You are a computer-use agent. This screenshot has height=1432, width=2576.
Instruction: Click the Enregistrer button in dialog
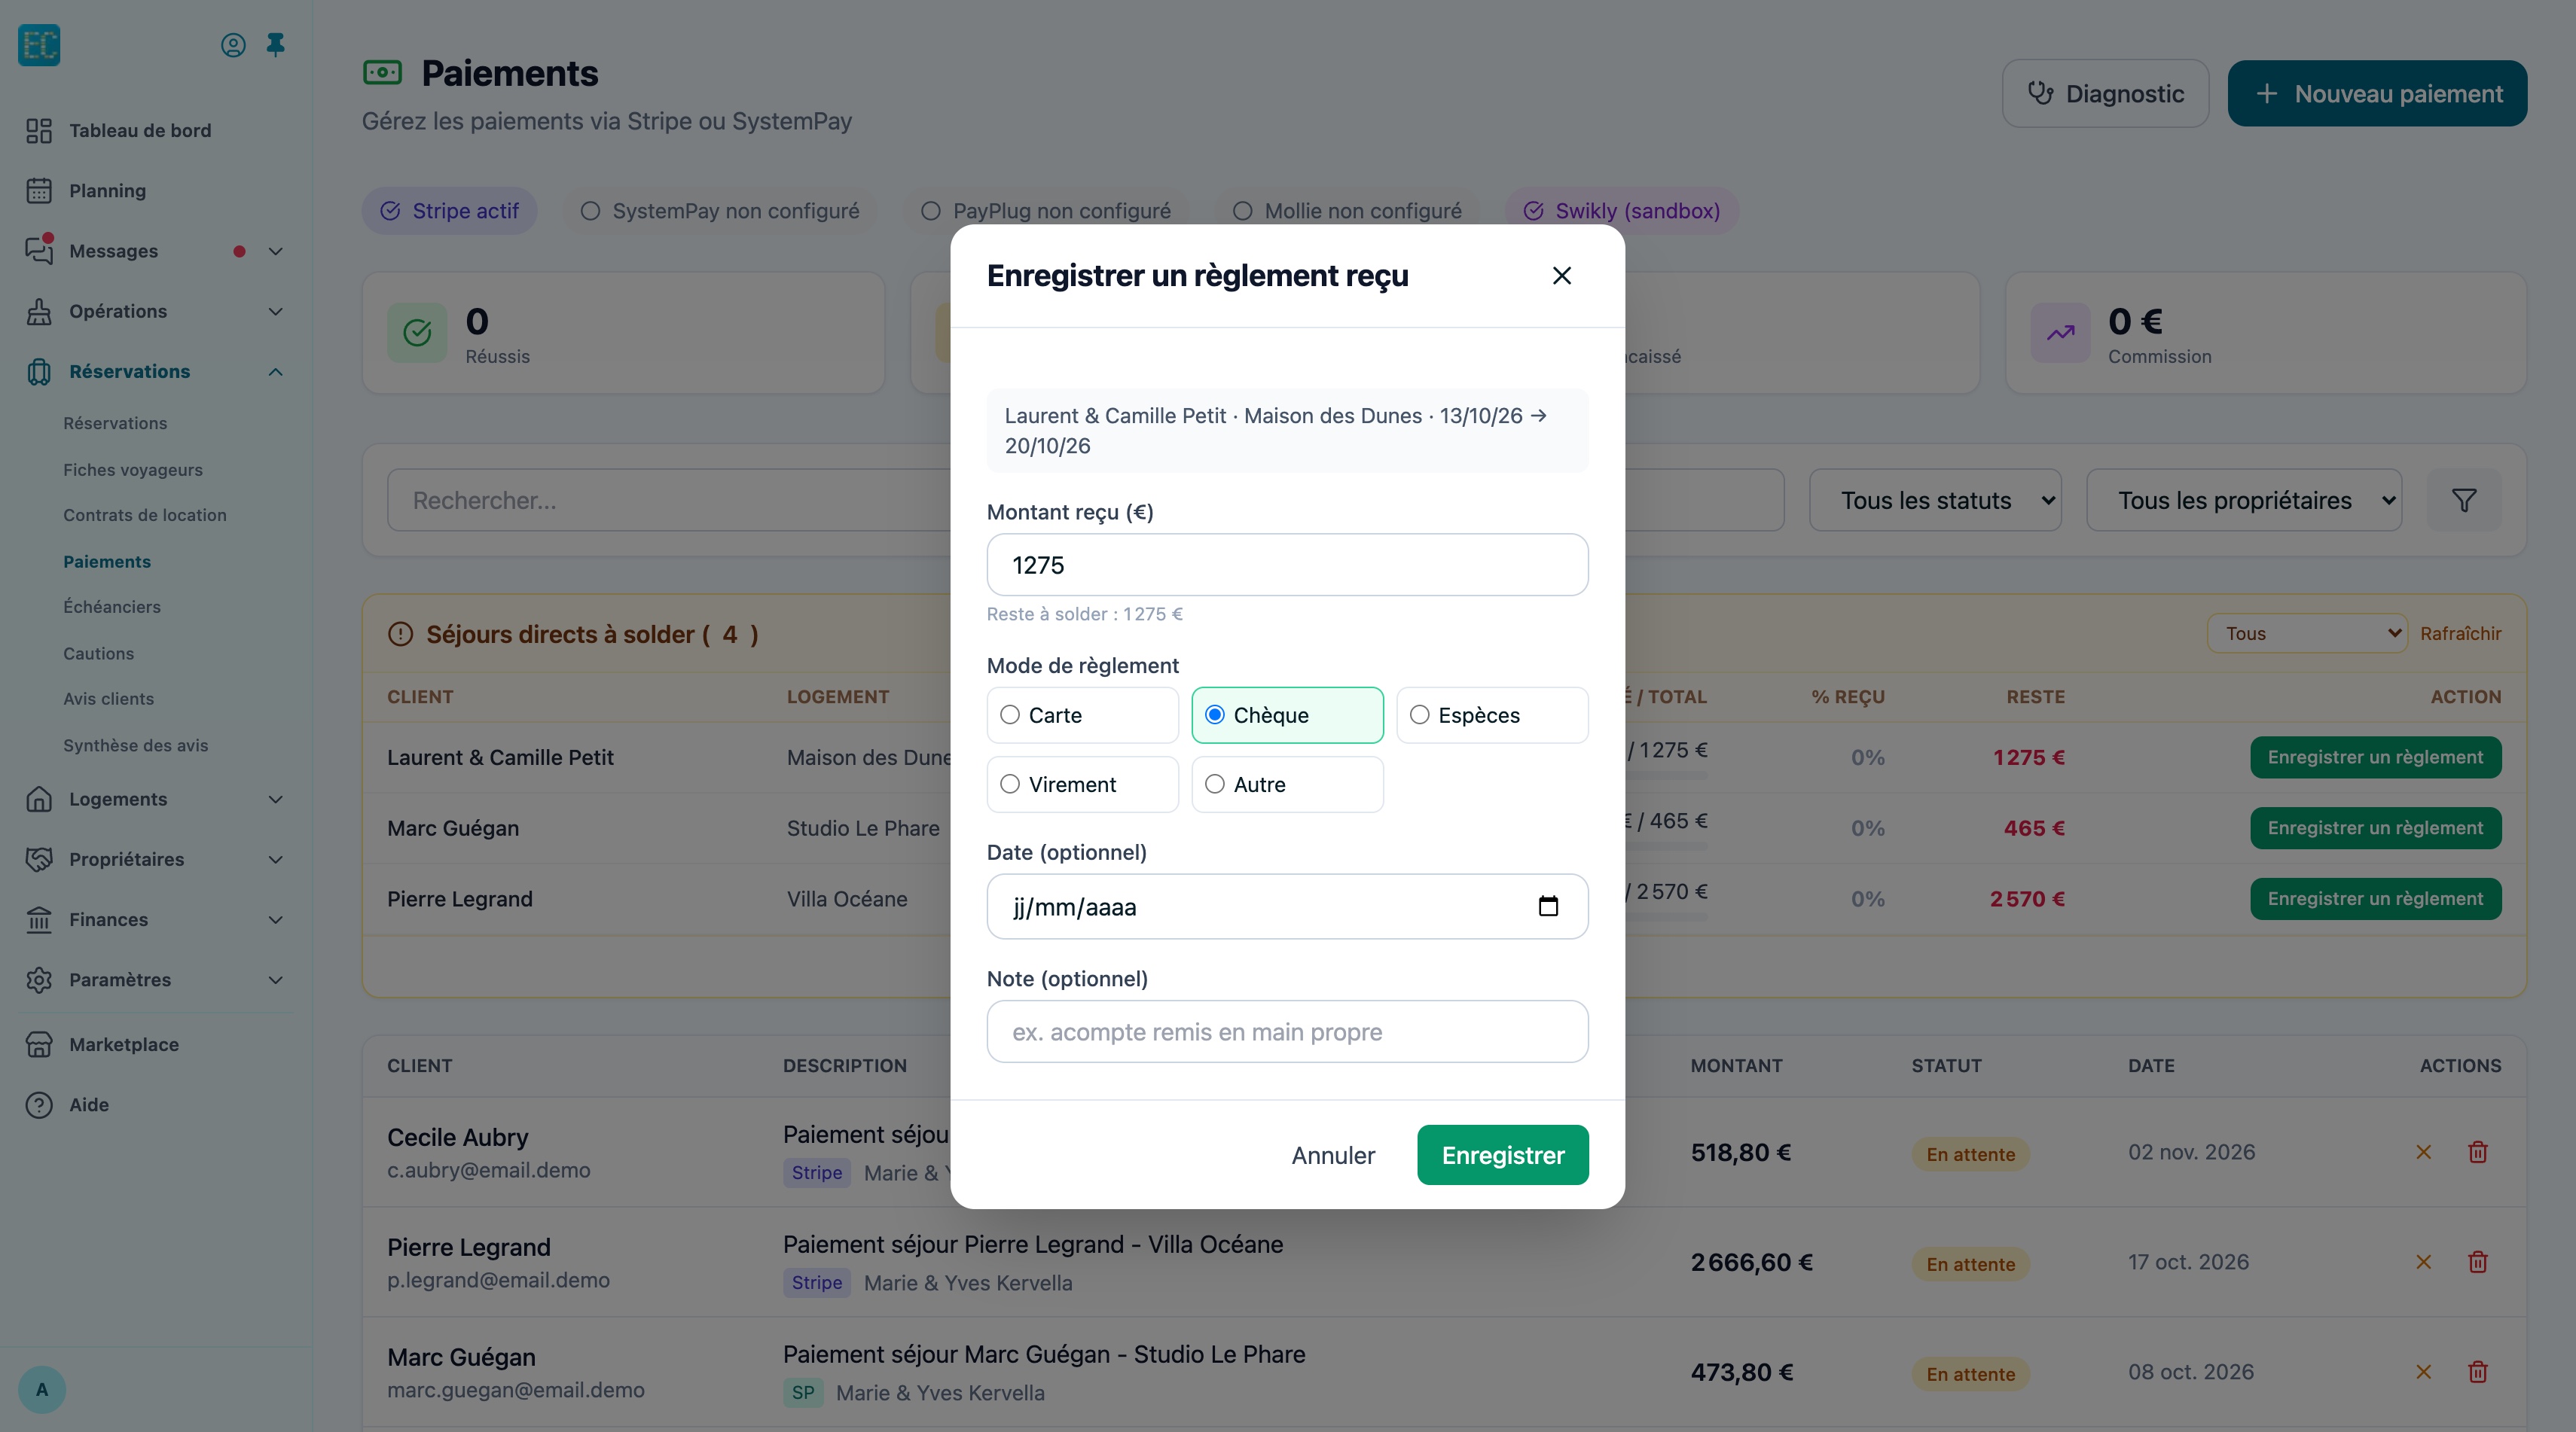click(1502, 1155)
